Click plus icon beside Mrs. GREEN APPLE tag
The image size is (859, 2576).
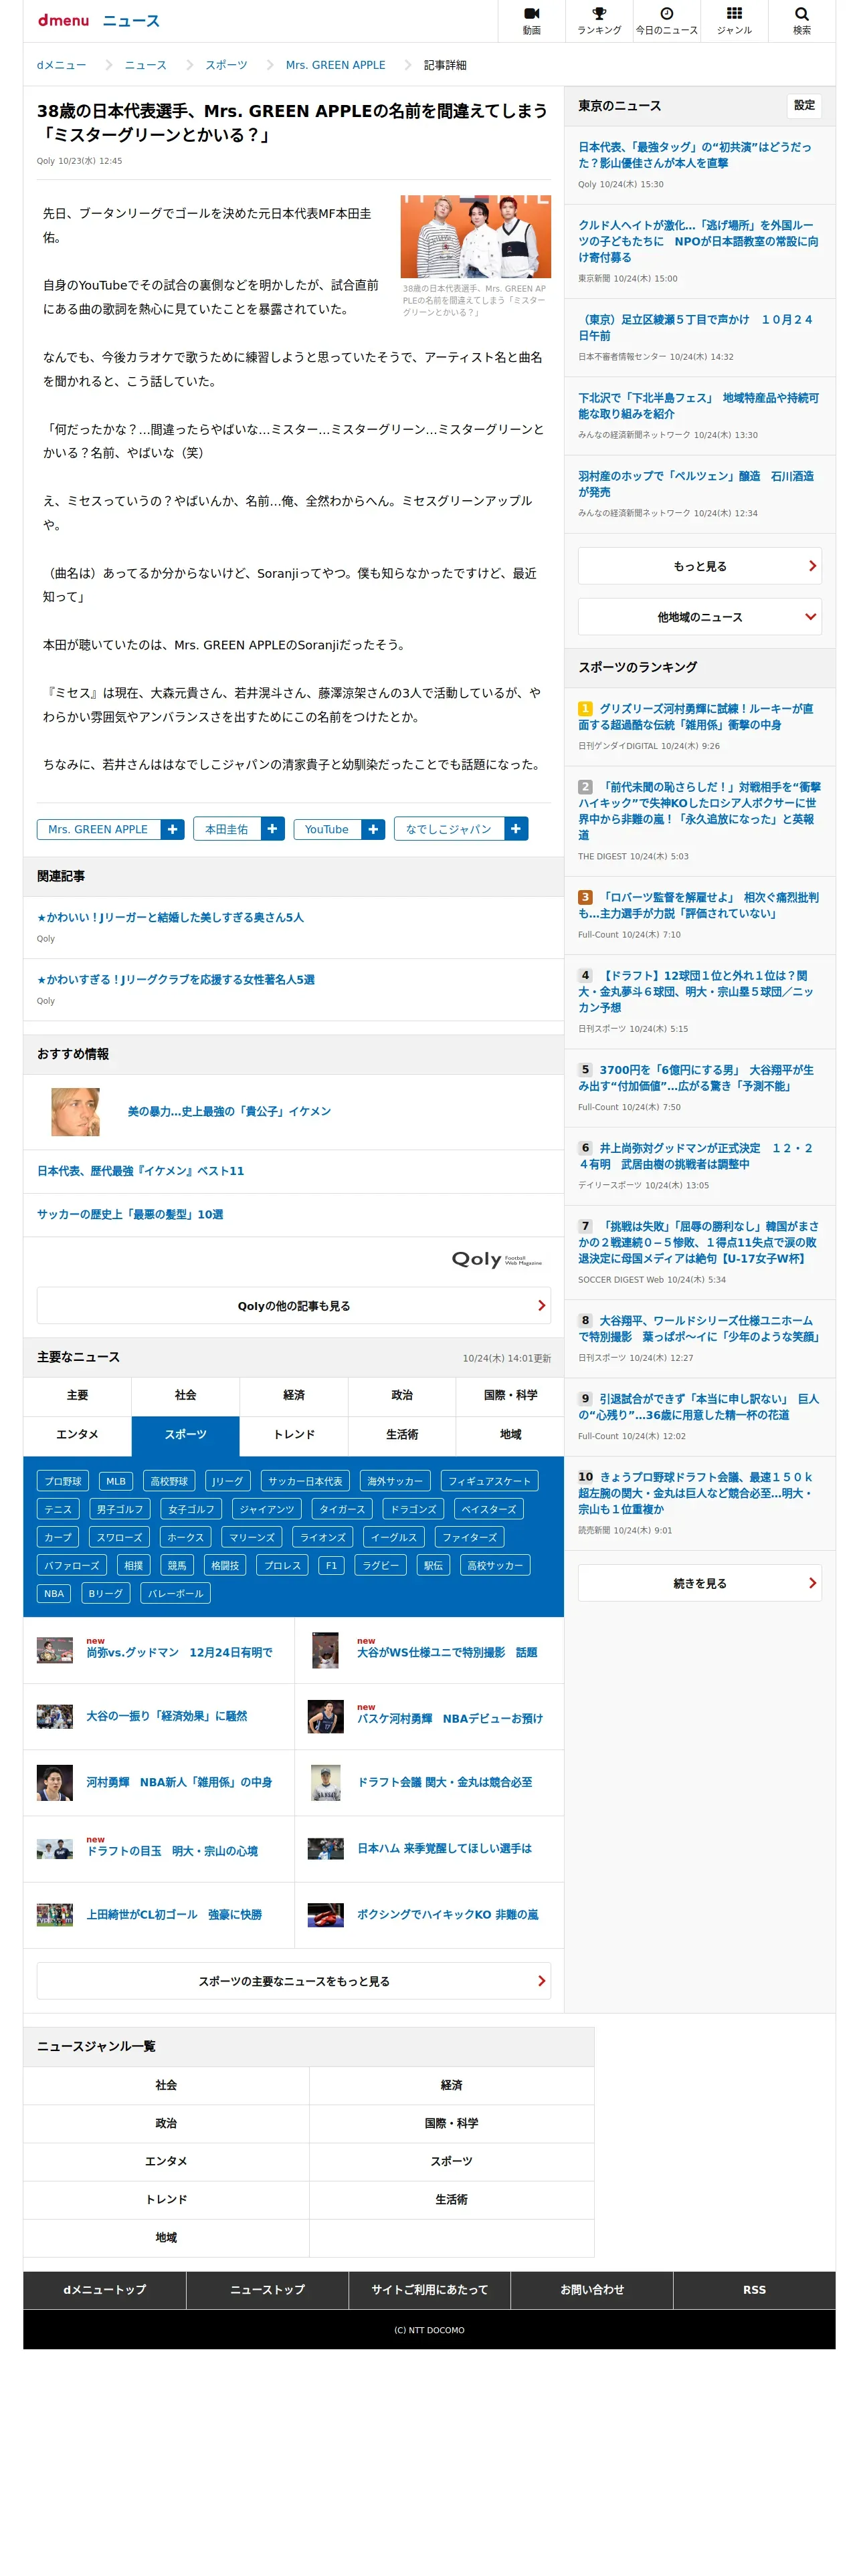(x=173, y=829)
